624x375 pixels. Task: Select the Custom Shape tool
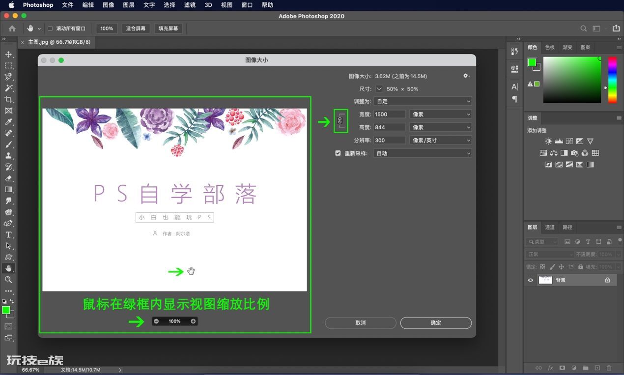click(x=8, y=257)
